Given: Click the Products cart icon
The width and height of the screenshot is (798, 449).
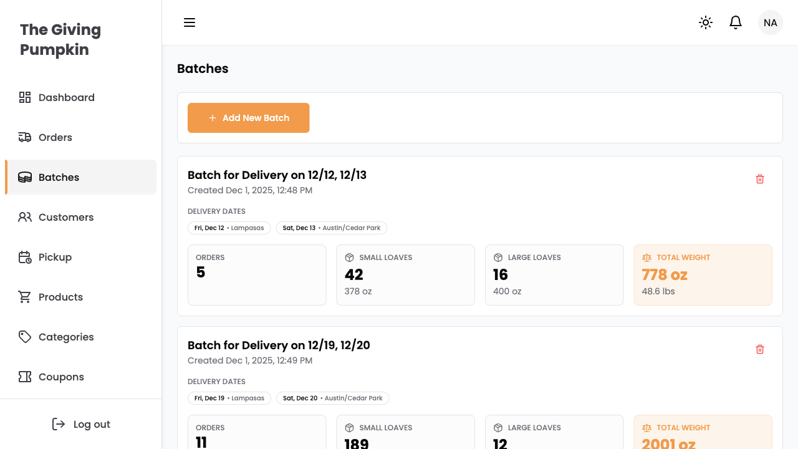Looking at the screenshot, I should (24, 297).
